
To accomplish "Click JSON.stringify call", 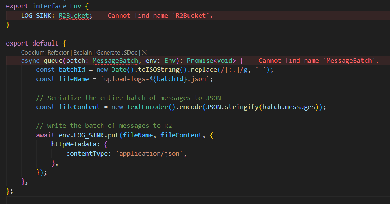I will pyautogui.click(x=232, y=107).
